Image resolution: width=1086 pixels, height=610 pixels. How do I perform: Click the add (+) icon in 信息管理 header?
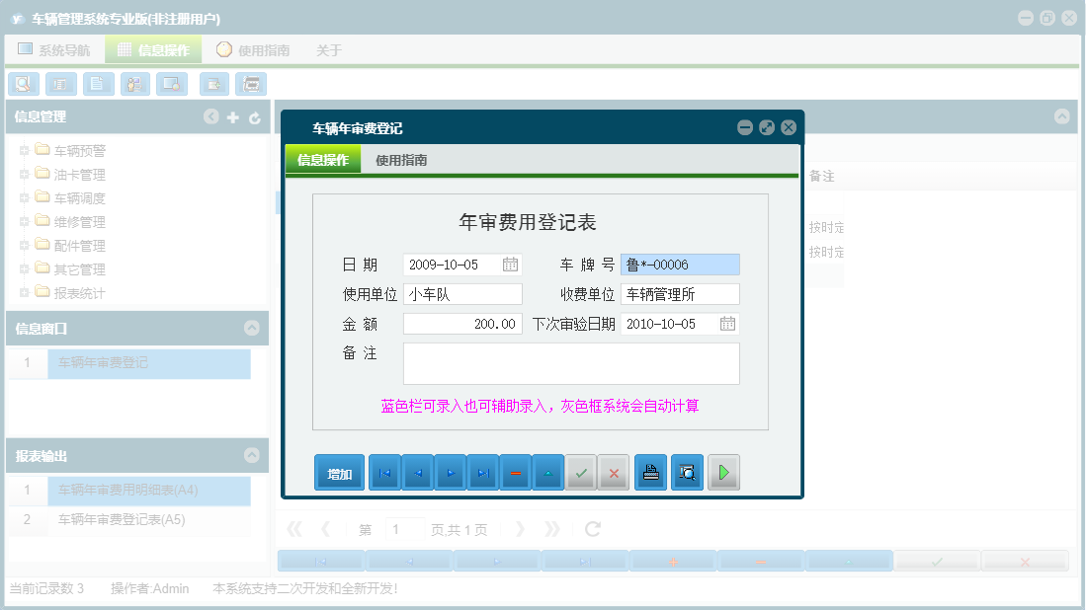pyautogui.click(x=233, y=116)
